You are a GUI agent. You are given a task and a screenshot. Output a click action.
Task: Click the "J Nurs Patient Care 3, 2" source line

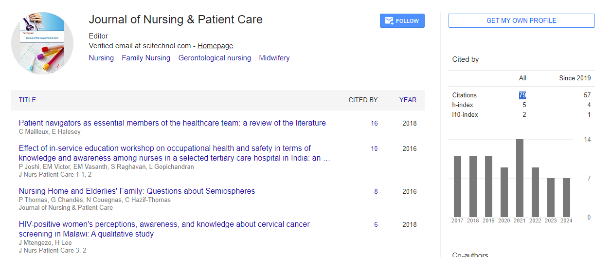(53, 251)
